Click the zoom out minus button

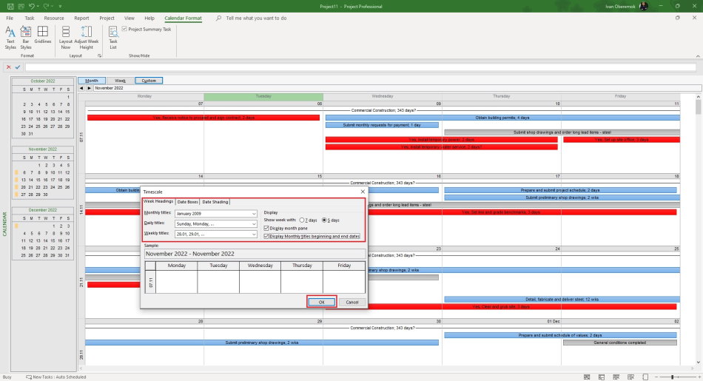tap(656, 377)
